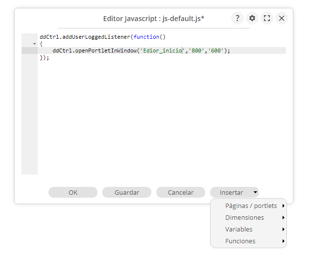The height and width of the screenshot is (258, 310).
Task: Place cursor in 'Edior_inicio' string
Action: tap(161, 51)
